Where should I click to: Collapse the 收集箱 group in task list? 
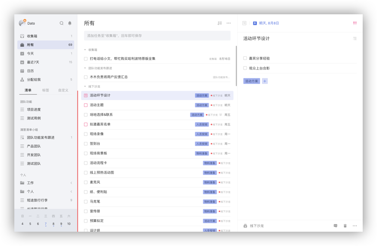click(85, 50)
